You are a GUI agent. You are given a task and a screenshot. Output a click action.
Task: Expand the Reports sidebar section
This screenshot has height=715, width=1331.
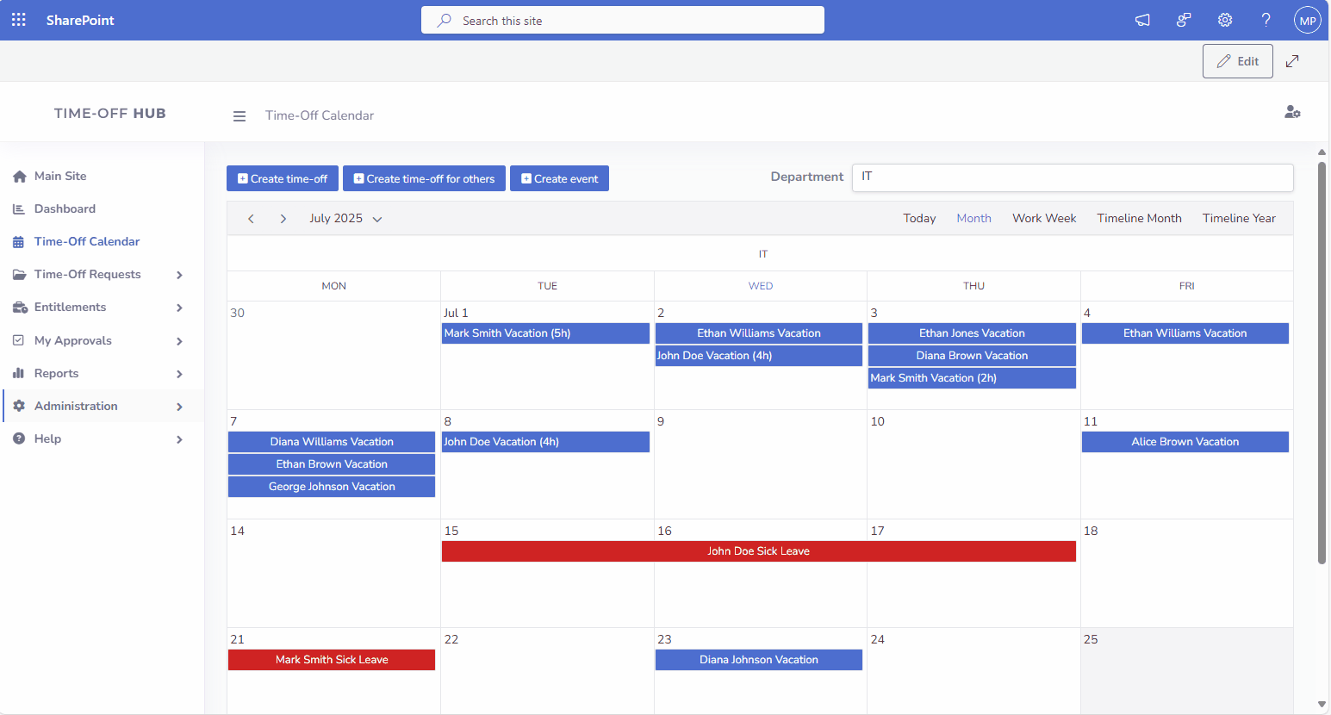(179, 374)
